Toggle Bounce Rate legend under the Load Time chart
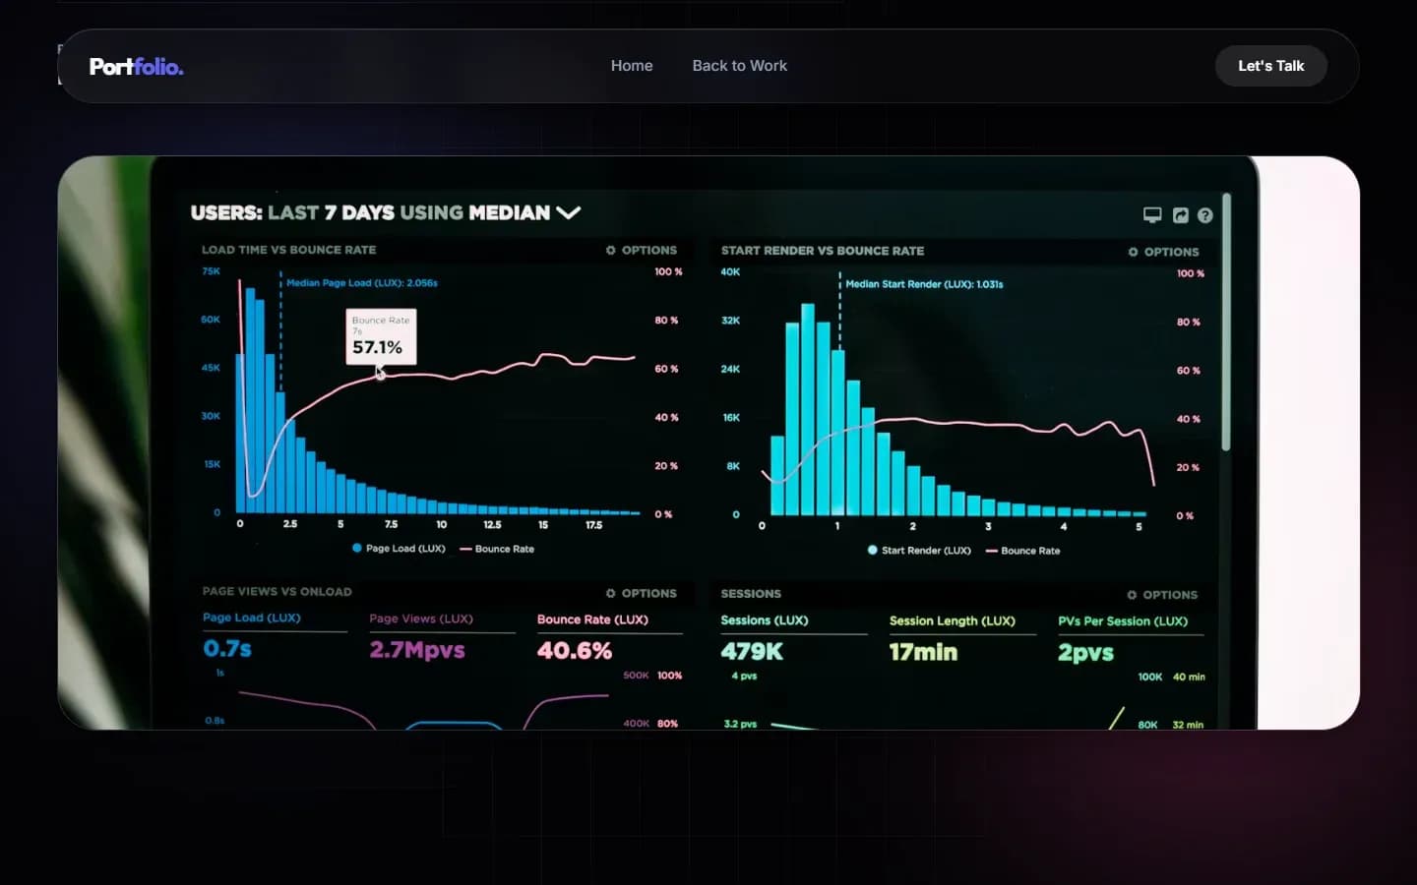The height and width of the screenshot is (885, 1417). (497, 549)
